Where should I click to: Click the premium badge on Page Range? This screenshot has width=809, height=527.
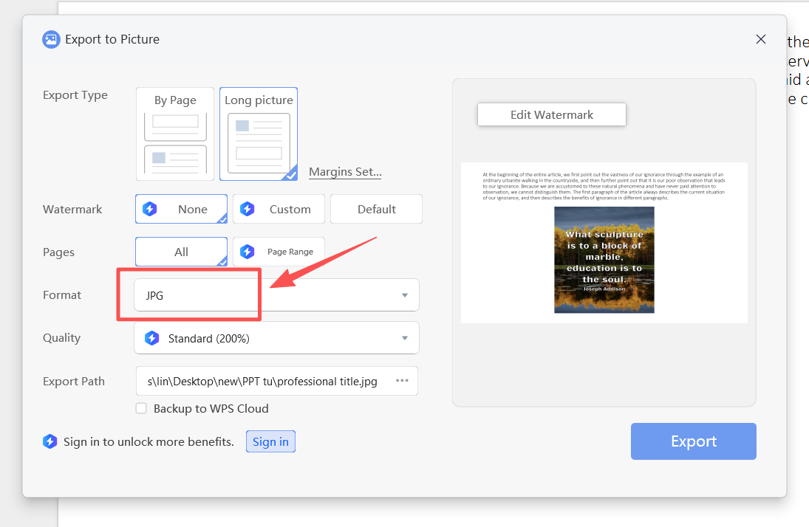tap(248, 252)
